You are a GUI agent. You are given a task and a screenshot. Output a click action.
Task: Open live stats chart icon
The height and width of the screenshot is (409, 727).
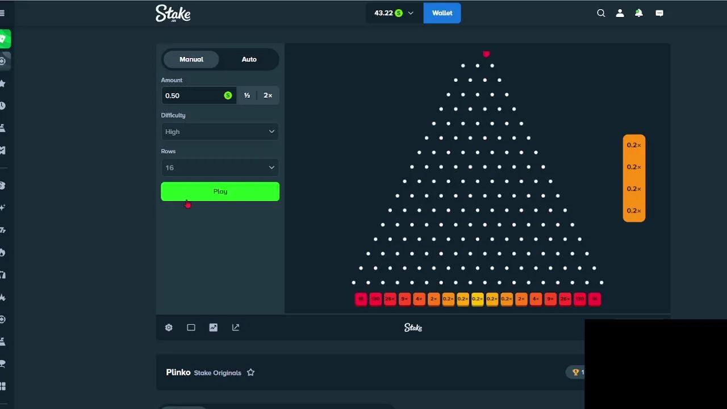[213, 328]
